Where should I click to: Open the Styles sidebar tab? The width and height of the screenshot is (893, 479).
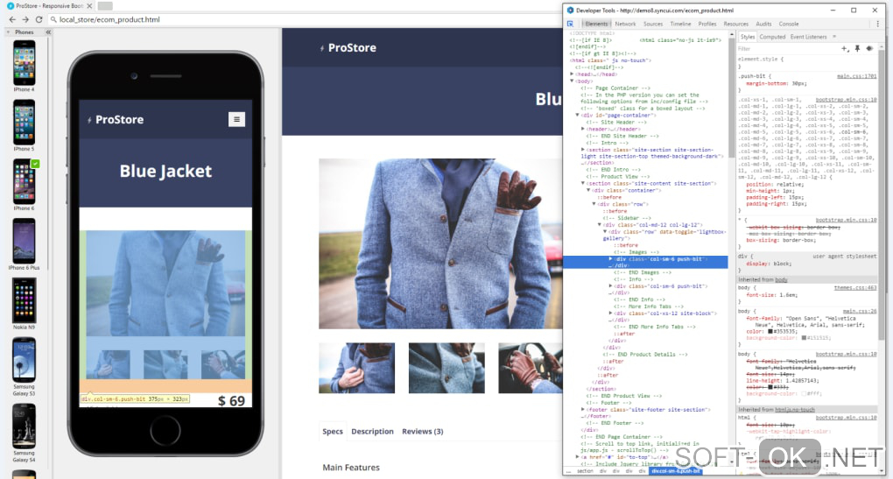click(x=748, y=37)
